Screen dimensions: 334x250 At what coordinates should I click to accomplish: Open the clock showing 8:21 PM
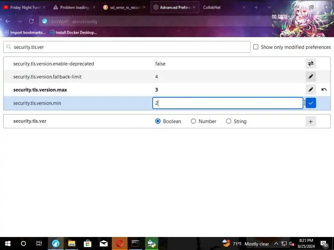[306, 243]
